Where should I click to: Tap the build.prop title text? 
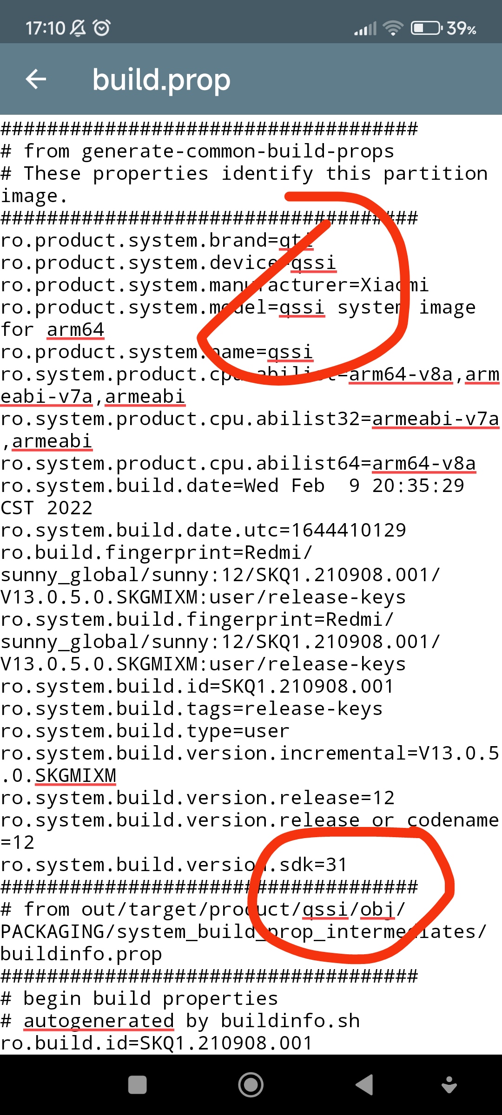[x=161, y=79]
